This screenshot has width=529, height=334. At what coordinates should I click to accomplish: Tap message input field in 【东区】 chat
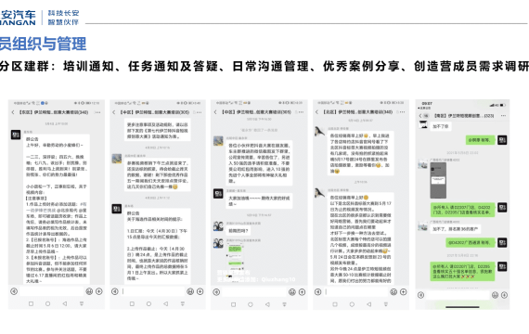51,291
